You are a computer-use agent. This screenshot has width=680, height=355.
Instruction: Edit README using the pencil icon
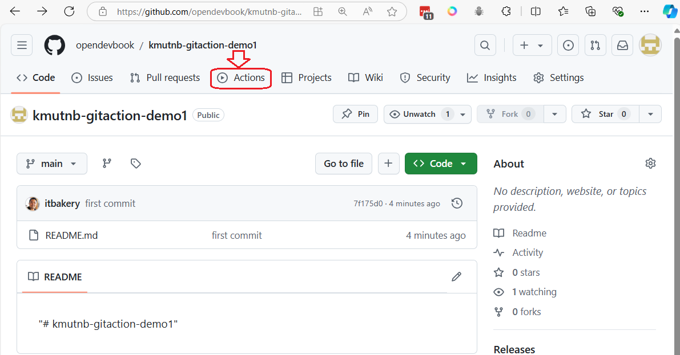456,277
